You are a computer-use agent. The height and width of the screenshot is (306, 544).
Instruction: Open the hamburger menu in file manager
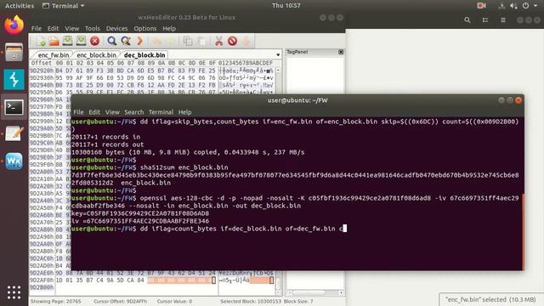503,20
